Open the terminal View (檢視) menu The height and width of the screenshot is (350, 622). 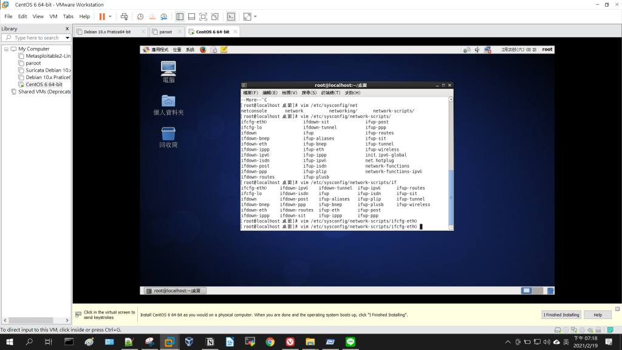coord(289,93)
